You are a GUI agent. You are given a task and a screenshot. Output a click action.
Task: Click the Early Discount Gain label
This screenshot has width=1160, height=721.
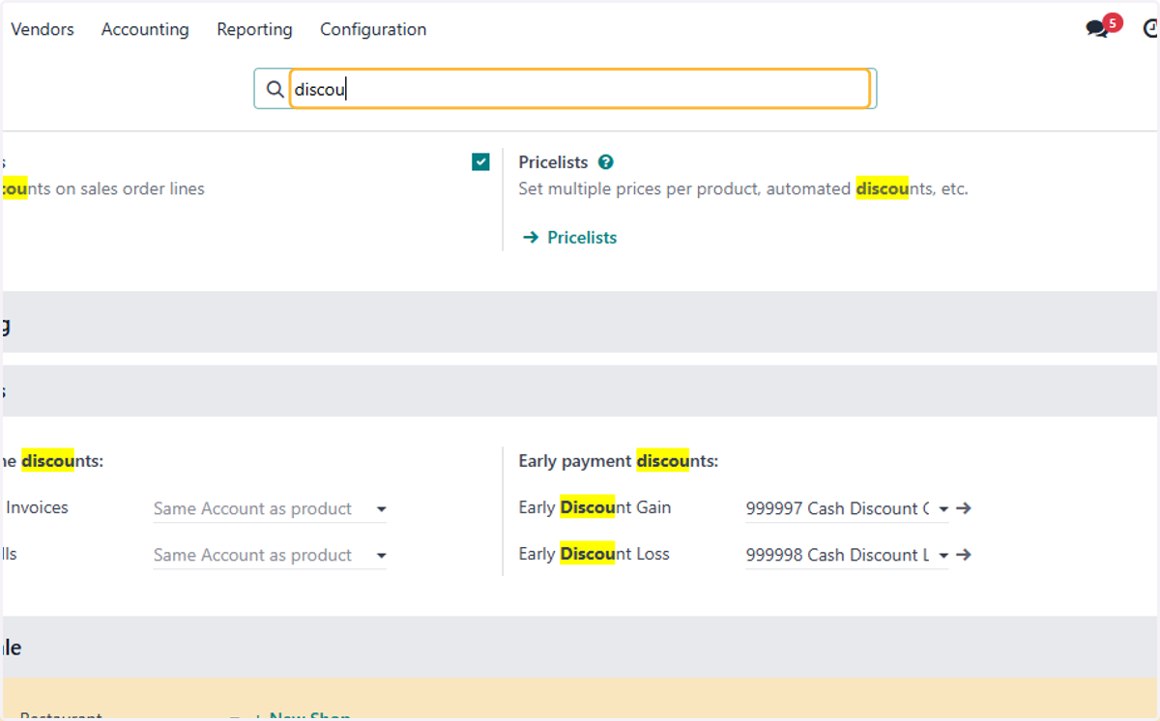(594, 507)
